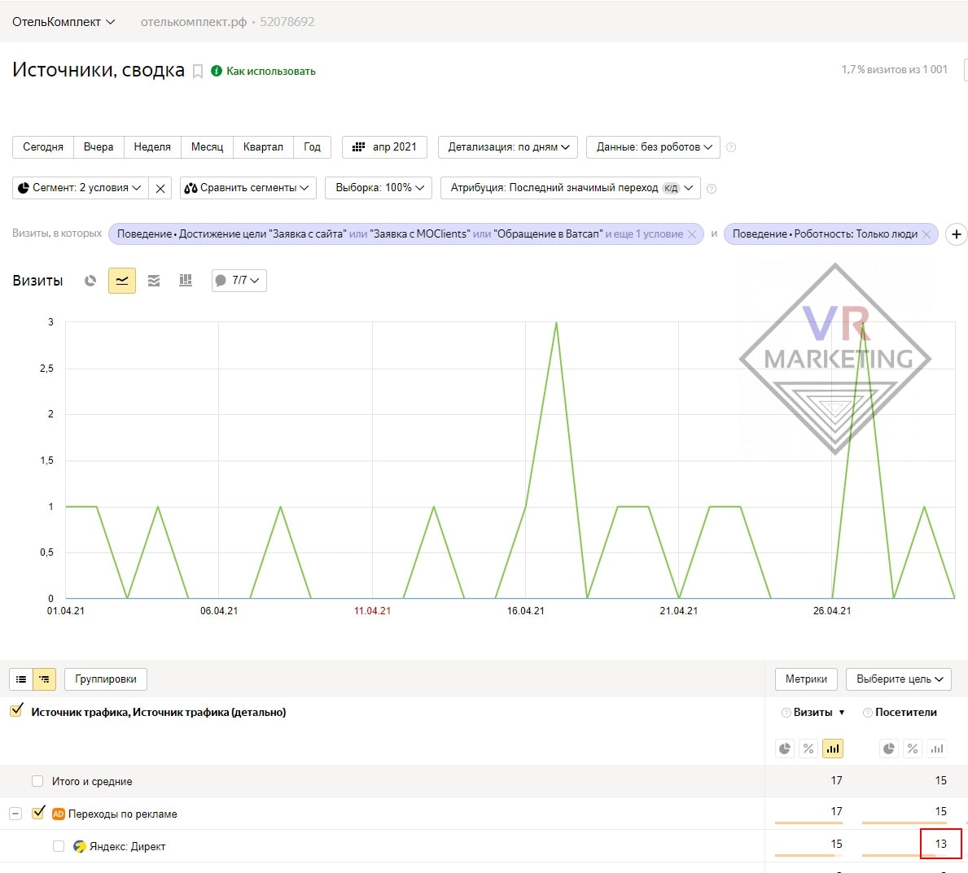The image size is (968, 873).
Task: Check the Итого и средние checkbox
Action: (x=37, y=782)
